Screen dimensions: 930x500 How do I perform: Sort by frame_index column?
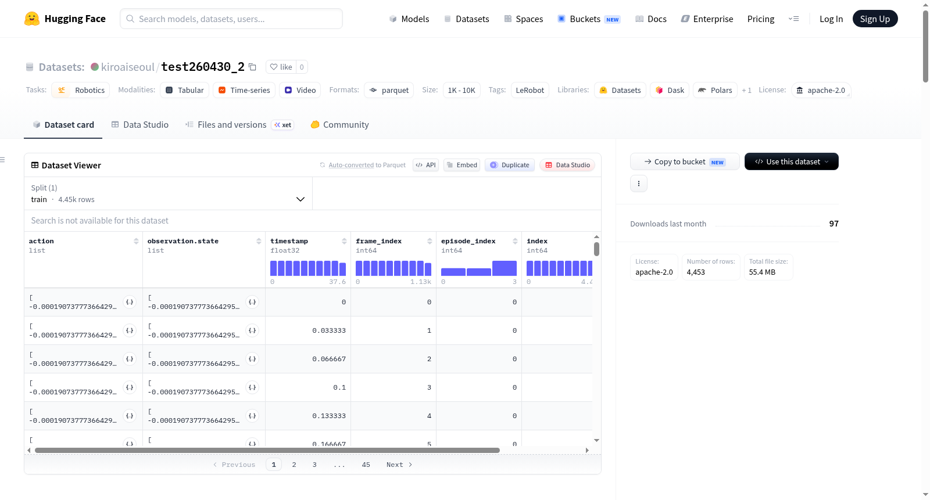coord(430,241)
